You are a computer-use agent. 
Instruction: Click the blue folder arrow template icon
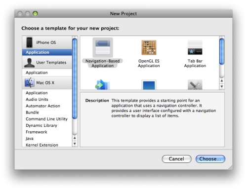tap(102, 85)
